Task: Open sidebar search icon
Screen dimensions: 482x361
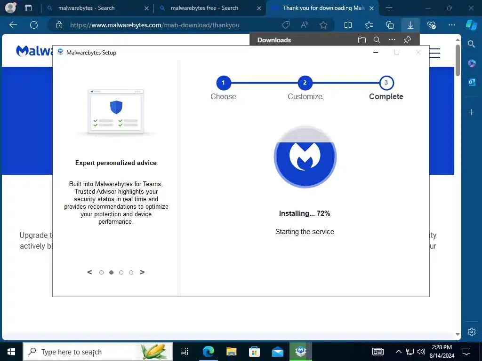Action: pos(471,44)
